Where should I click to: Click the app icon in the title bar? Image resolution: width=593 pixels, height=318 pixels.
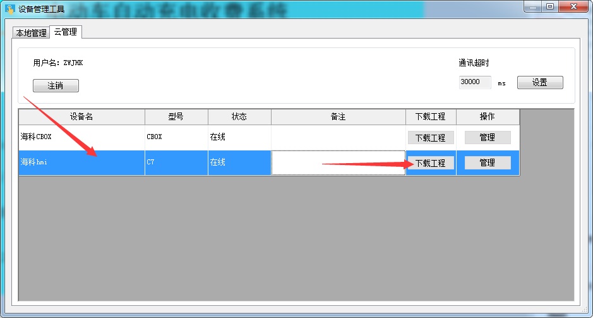click(9, 9)
